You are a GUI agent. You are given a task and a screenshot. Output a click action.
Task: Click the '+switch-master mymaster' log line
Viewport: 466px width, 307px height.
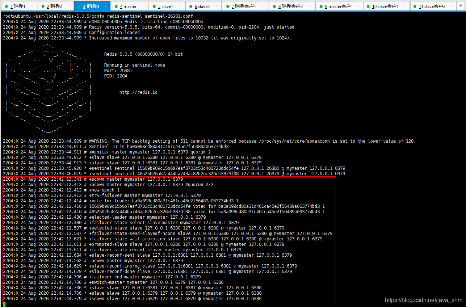coord(113,282)
